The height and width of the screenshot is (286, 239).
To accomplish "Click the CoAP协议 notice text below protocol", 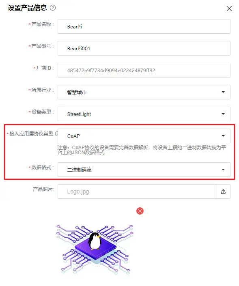I will (142, 150).
